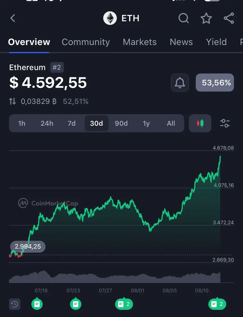Open the Markets tab
Viewport: 243px width, 317px height.
pos(140,42)
